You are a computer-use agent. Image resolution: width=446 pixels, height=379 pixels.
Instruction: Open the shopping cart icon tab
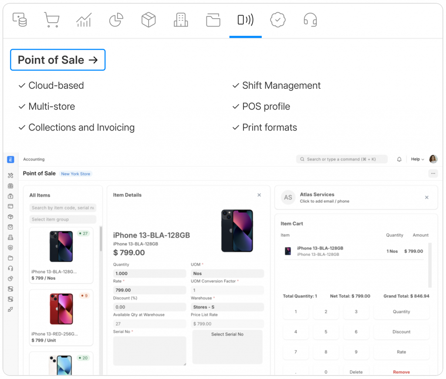pyautogui.click(x=51, y=20)
